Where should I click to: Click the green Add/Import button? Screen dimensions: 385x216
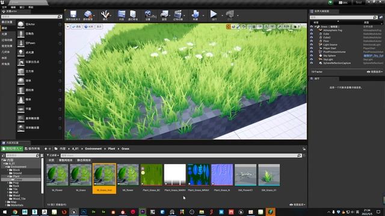(x=12, y=149)
